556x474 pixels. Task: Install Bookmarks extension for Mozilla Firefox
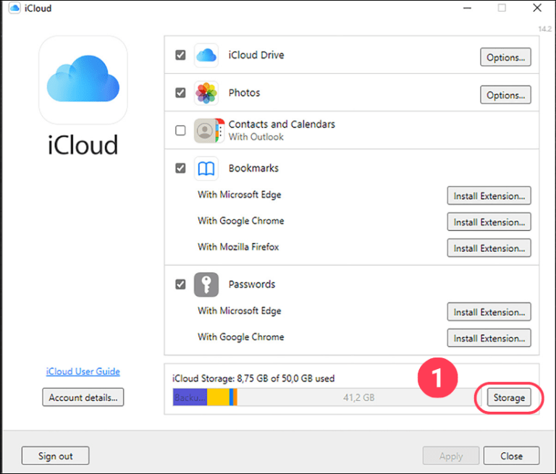(489, 248)
